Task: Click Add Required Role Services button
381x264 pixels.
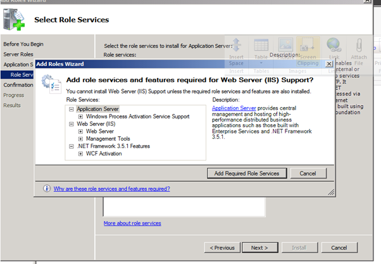Action: (247, 173)
